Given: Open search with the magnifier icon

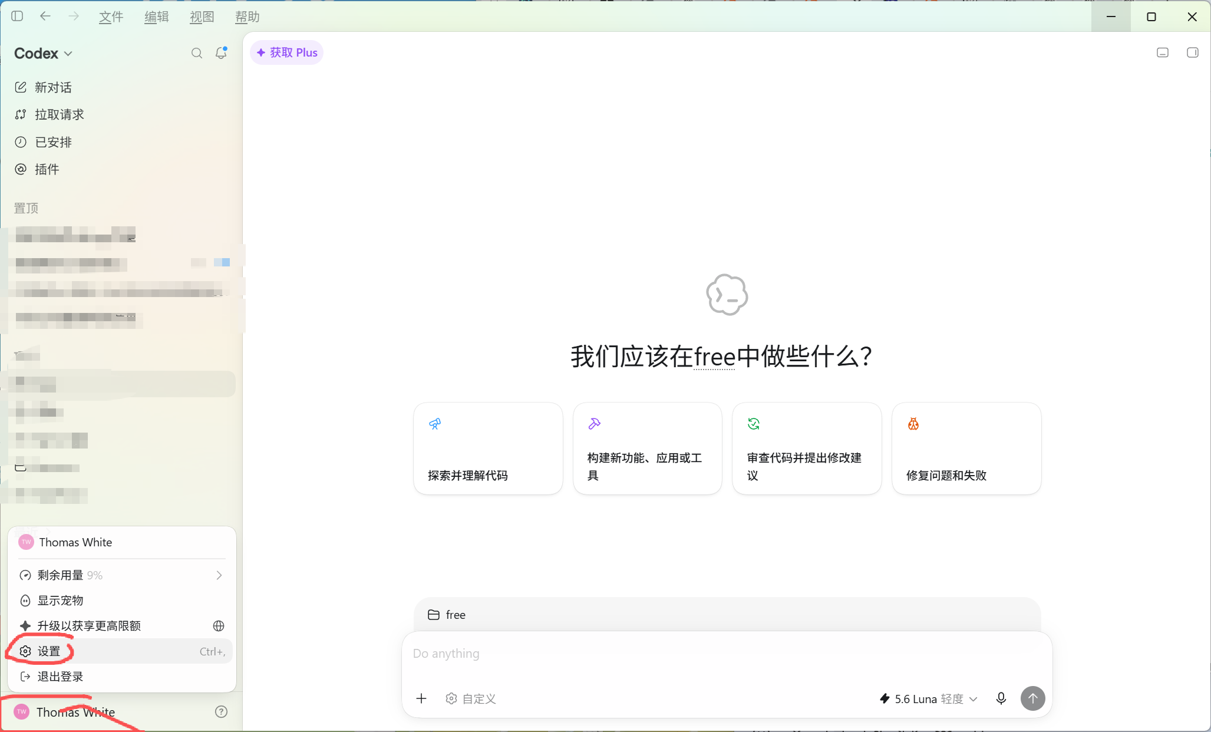Looking at the screenshot, I should coord(197,54).
